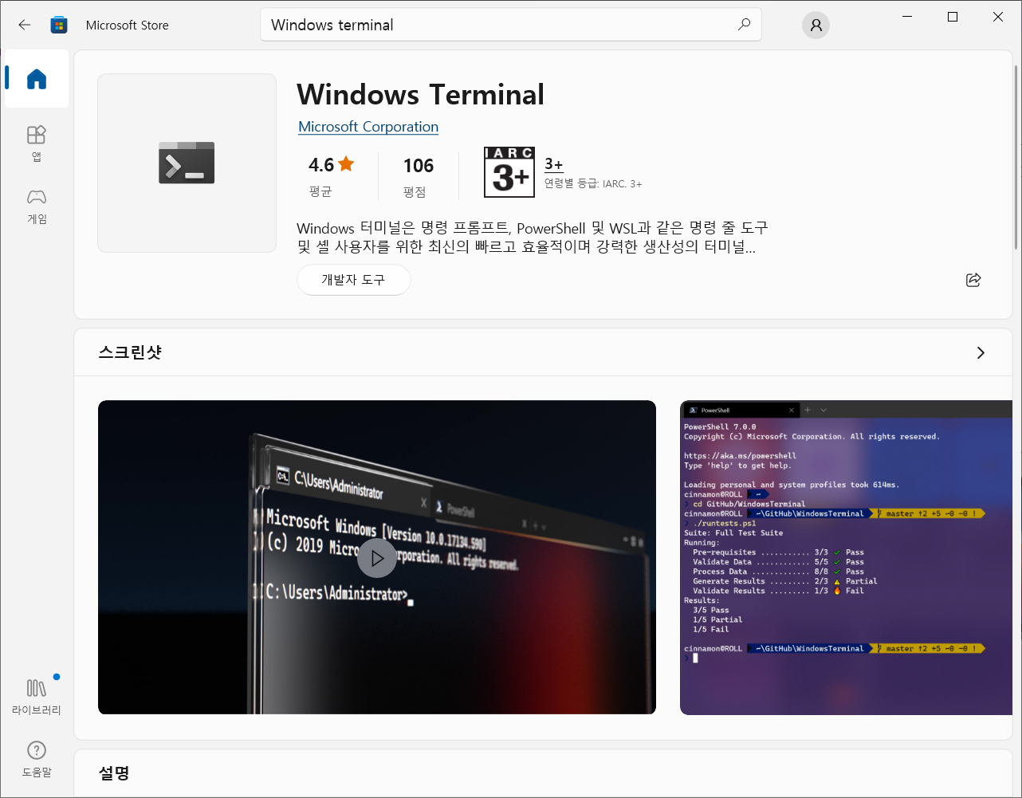Viewport: 1022px width, 798px height.
Task: Click the 설명 section heading
Action: click(114, 773)
